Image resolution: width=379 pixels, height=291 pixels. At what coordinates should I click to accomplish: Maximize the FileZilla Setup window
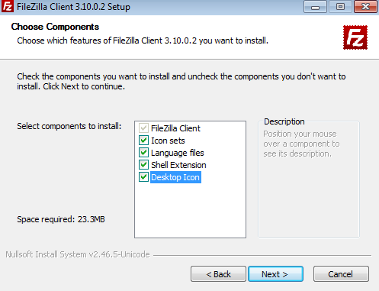(340, 7)
